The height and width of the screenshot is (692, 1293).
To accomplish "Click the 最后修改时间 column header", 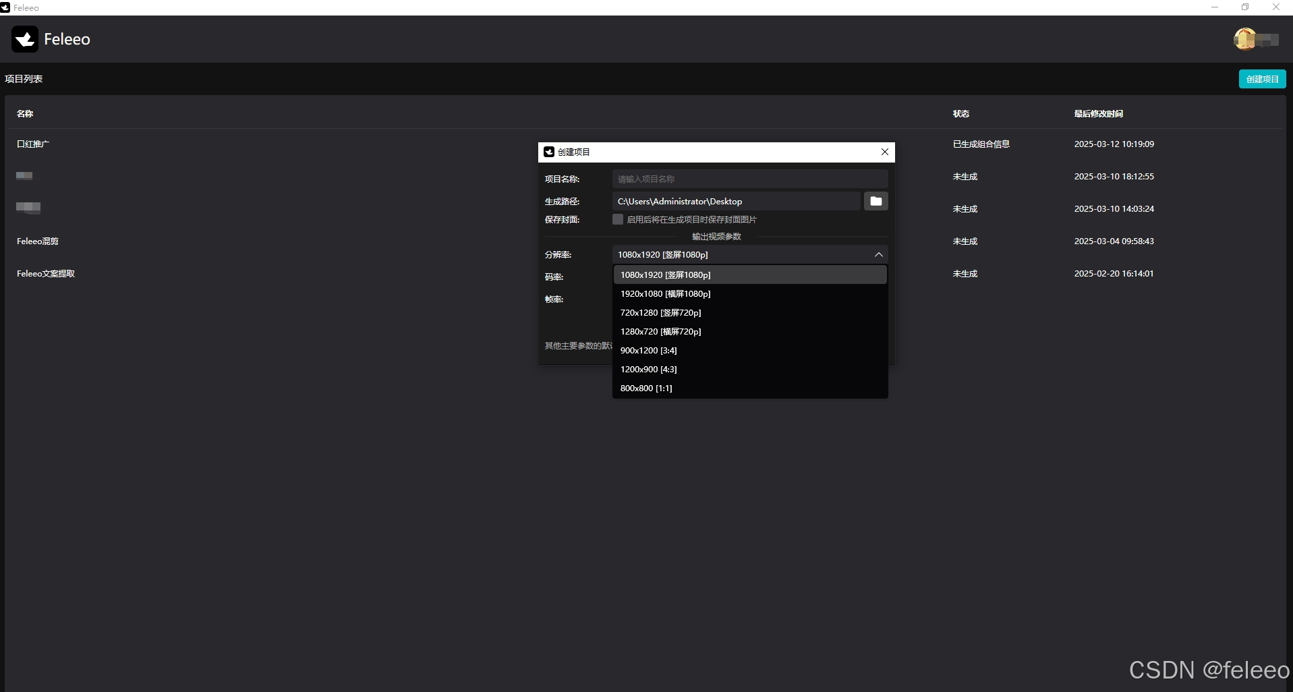I will (x=1098, y=113).
